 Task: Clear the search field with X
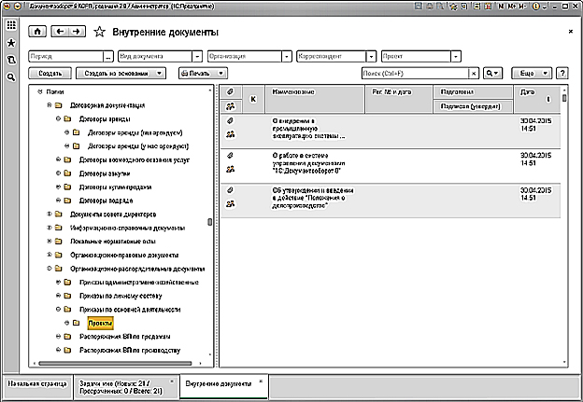[x=474, y=73]
